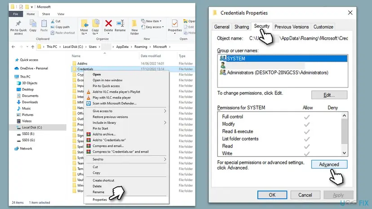This screenshot has width=372, height=209.
Task: Click Edit... to change permissions
Action: [x=329, y=95]
